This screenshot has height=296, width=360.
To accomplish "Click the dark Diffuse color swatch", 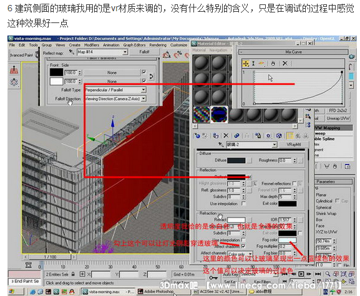I will (236, 160).
